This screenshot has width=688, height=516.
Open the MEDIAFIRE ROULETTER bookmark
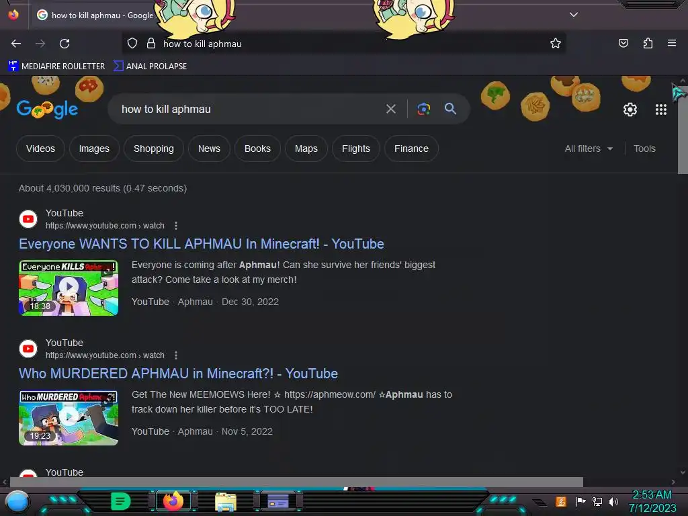[x=56, y=67]
